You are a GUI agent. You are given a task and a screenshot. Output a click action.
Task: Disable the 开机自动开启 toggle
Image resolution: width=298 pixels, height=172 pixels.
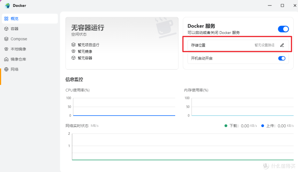(282, 58)
